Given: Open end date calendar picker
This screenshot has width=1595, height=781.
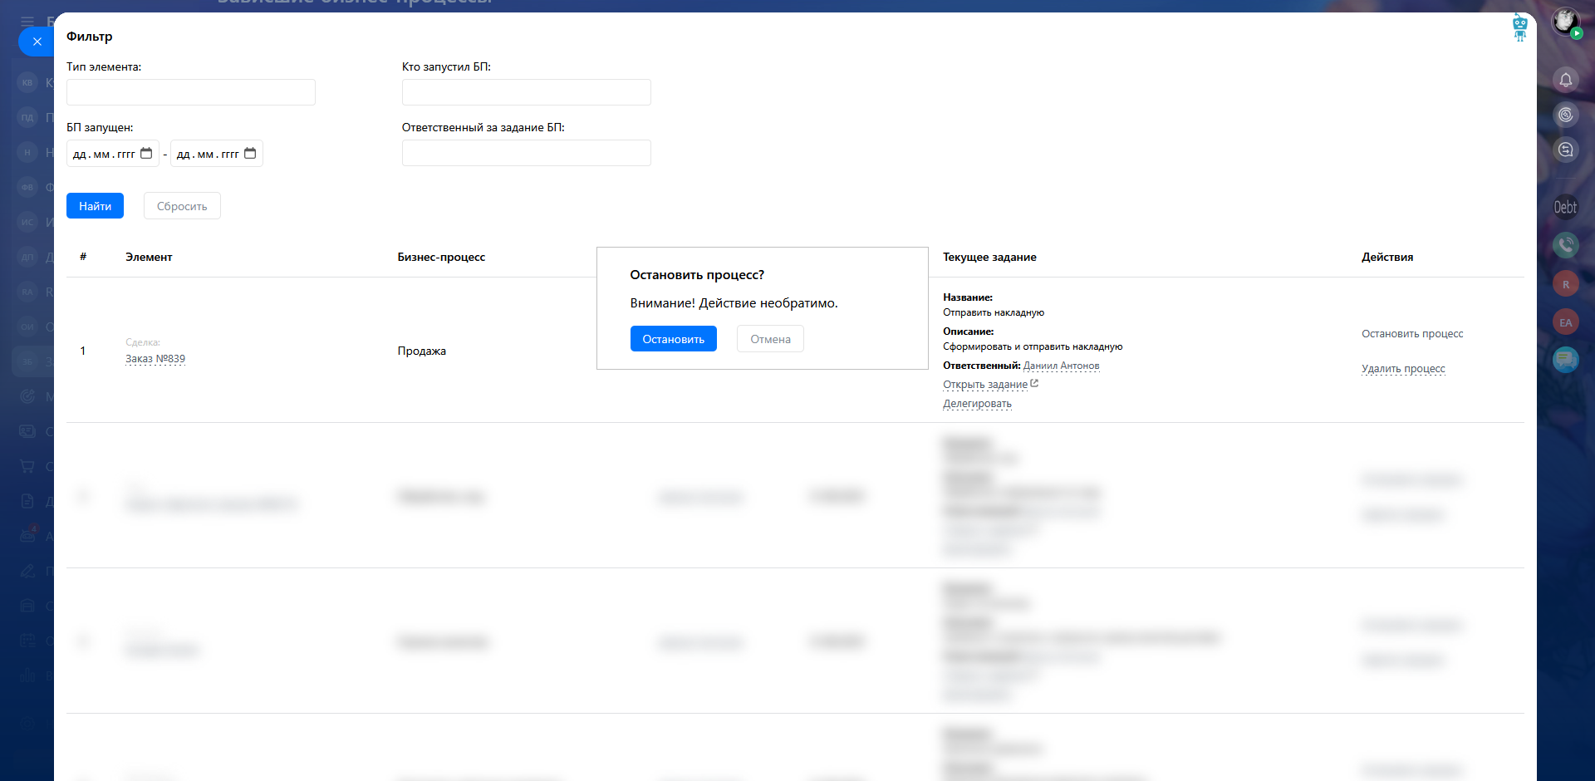Looking at the screenshot, I should [250, 154].
